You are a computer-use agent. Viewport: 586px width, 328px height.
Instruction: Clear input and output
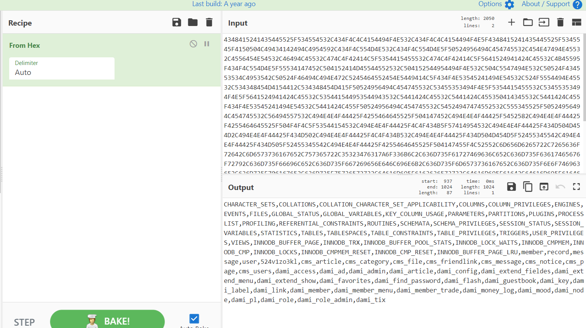click(x=560, y=22)
